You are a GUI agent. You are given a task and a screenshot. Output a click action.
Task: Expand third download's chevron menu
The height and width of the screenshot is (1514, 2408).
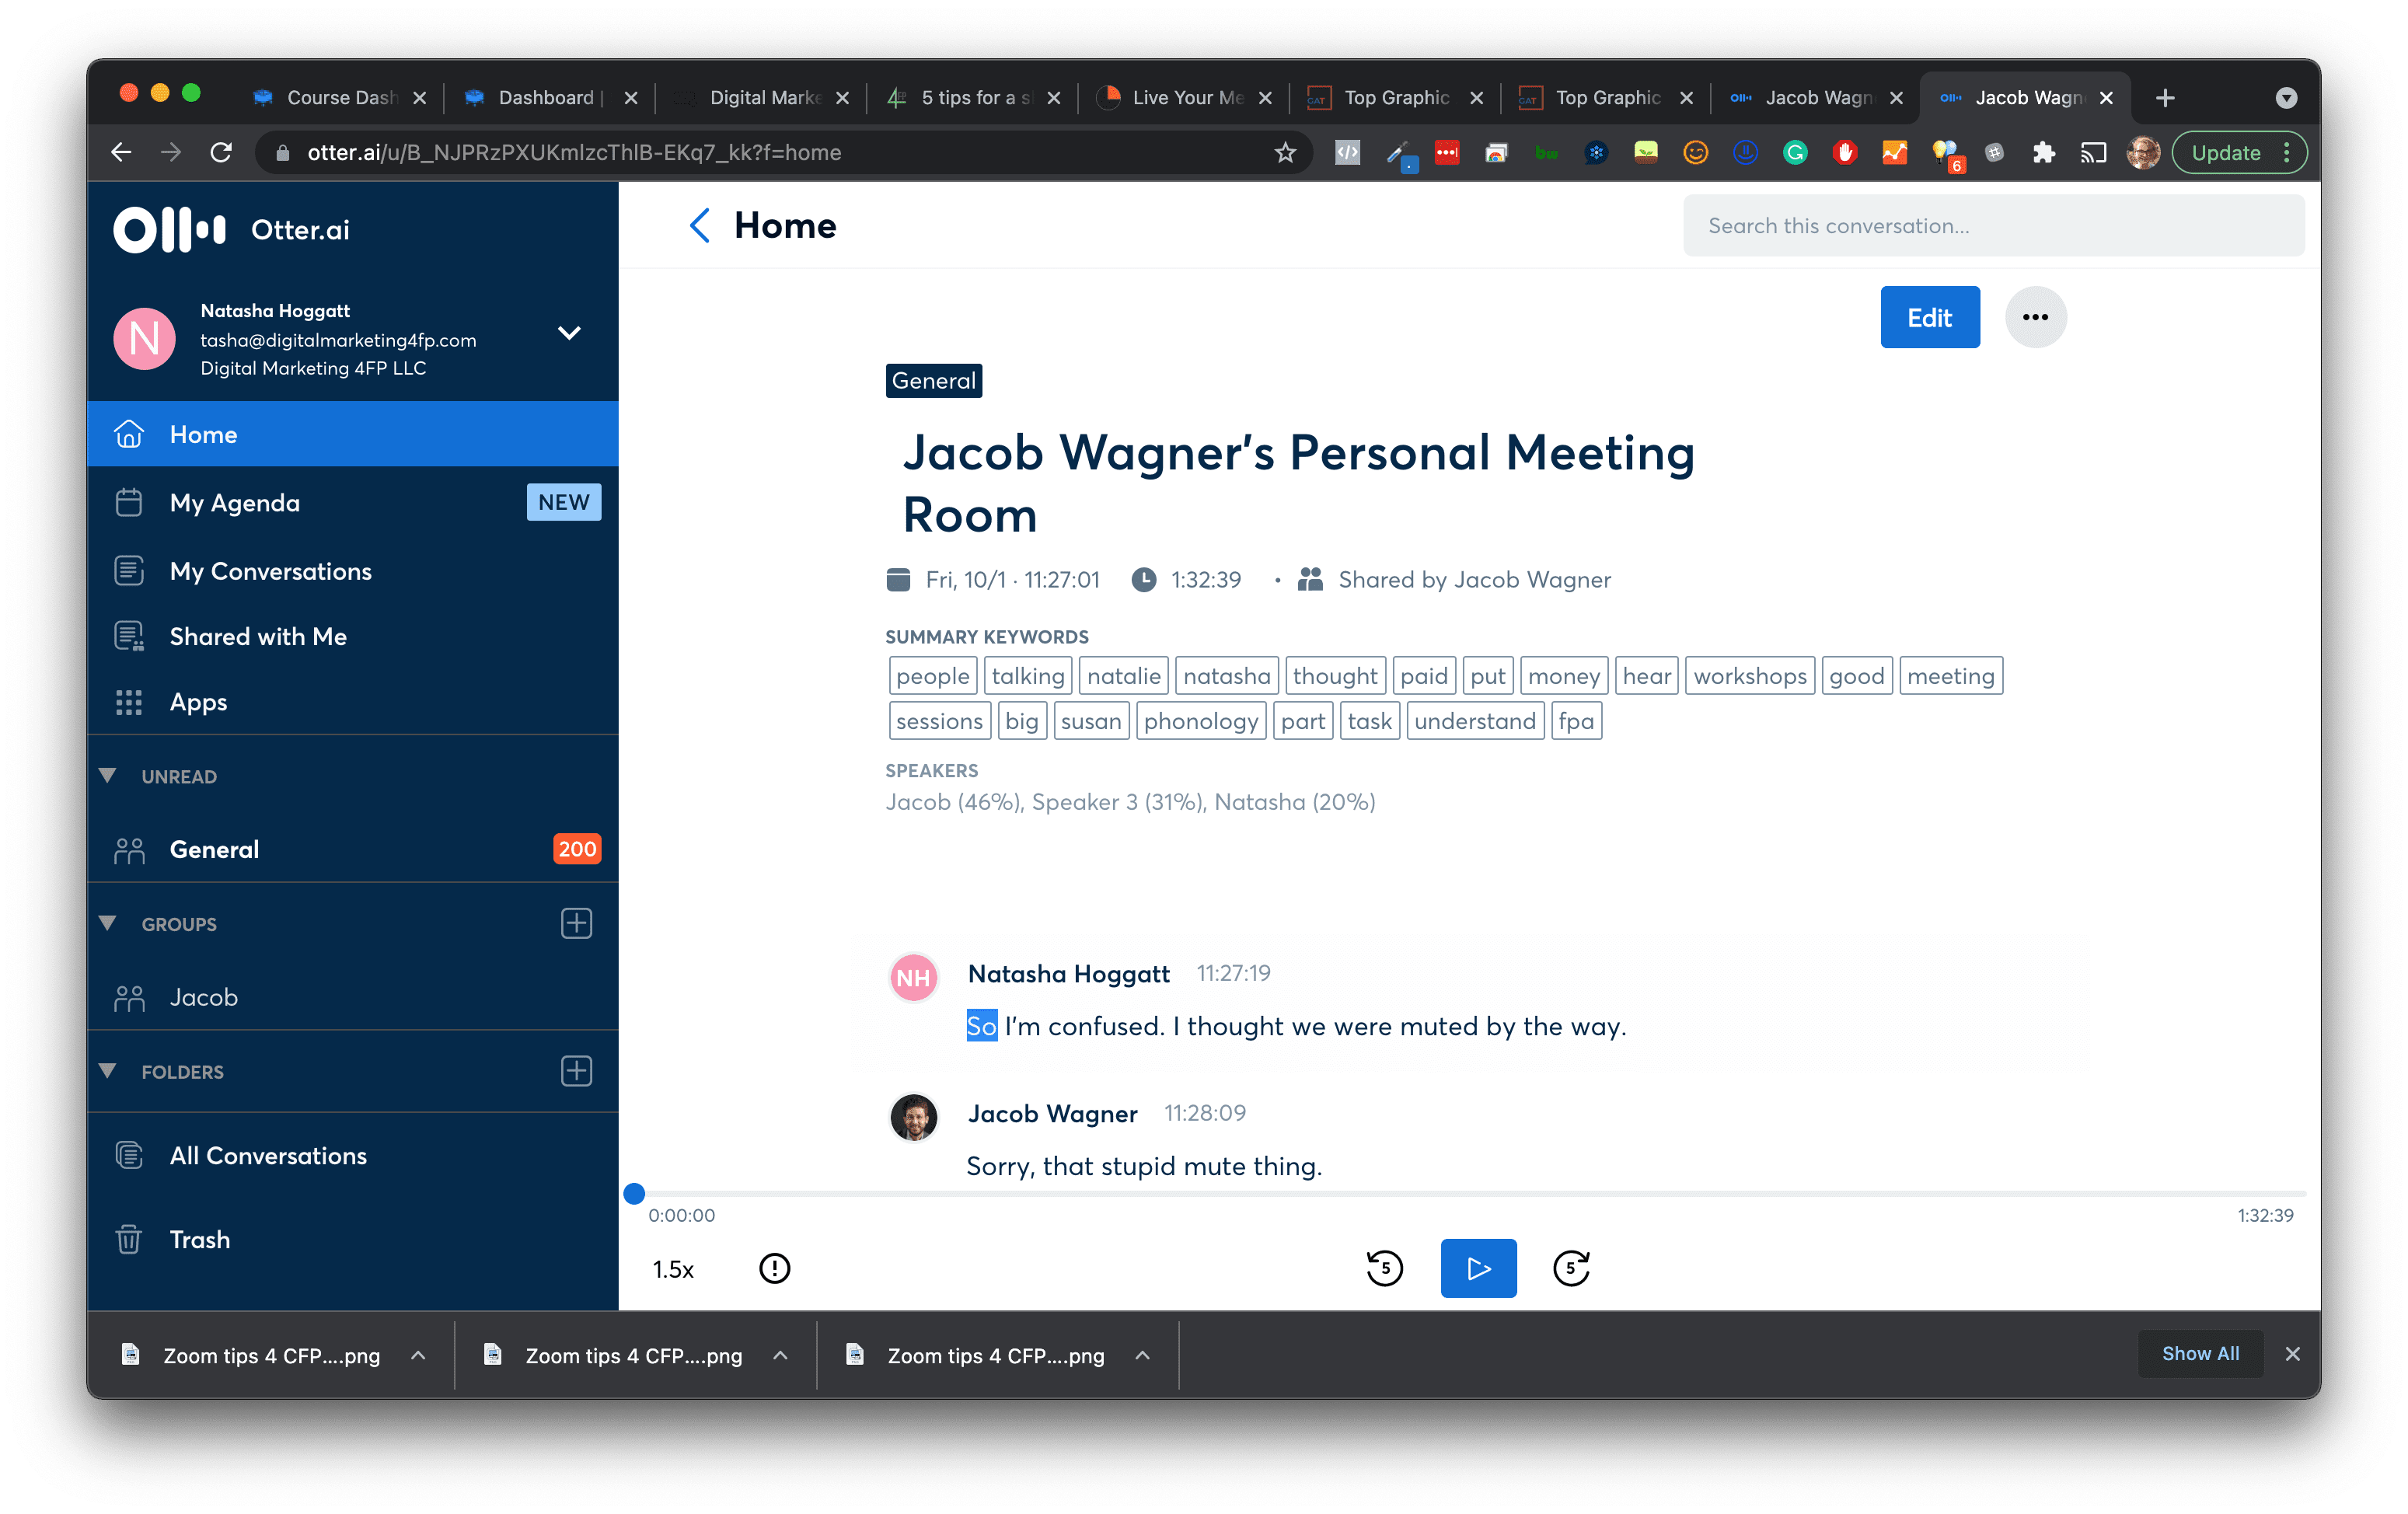pos(1143,1355)
